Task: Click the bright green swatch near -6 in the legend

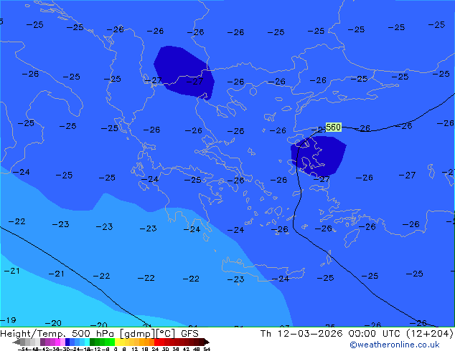Action: 112,342
